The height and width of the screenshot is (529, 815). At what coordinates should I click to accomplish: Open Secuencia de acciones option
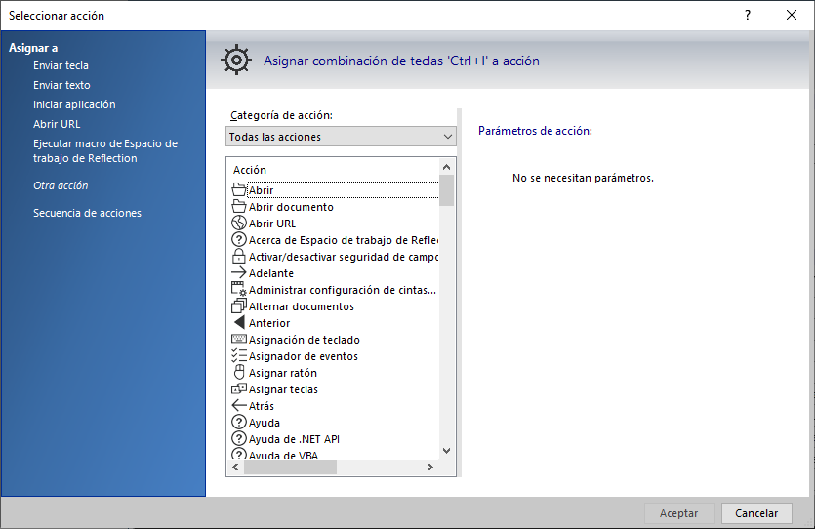point(87,213)
